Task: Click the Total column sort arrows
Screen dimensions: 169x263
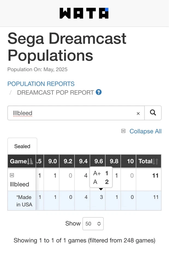Action: 155,161
